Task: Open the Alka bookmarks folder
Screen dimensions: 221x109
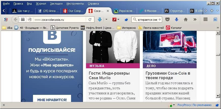Action: (7, 28)
